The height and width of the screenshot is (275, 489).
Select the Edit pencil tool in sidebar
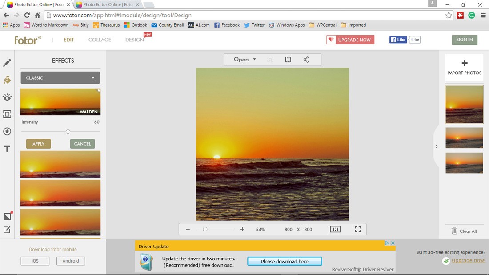pos(7,62)
